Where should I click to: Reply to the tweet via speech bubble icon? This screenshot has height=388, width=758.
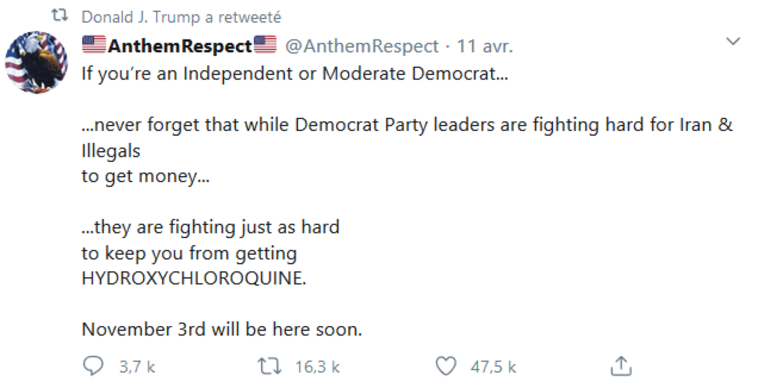tap(93, 366)
